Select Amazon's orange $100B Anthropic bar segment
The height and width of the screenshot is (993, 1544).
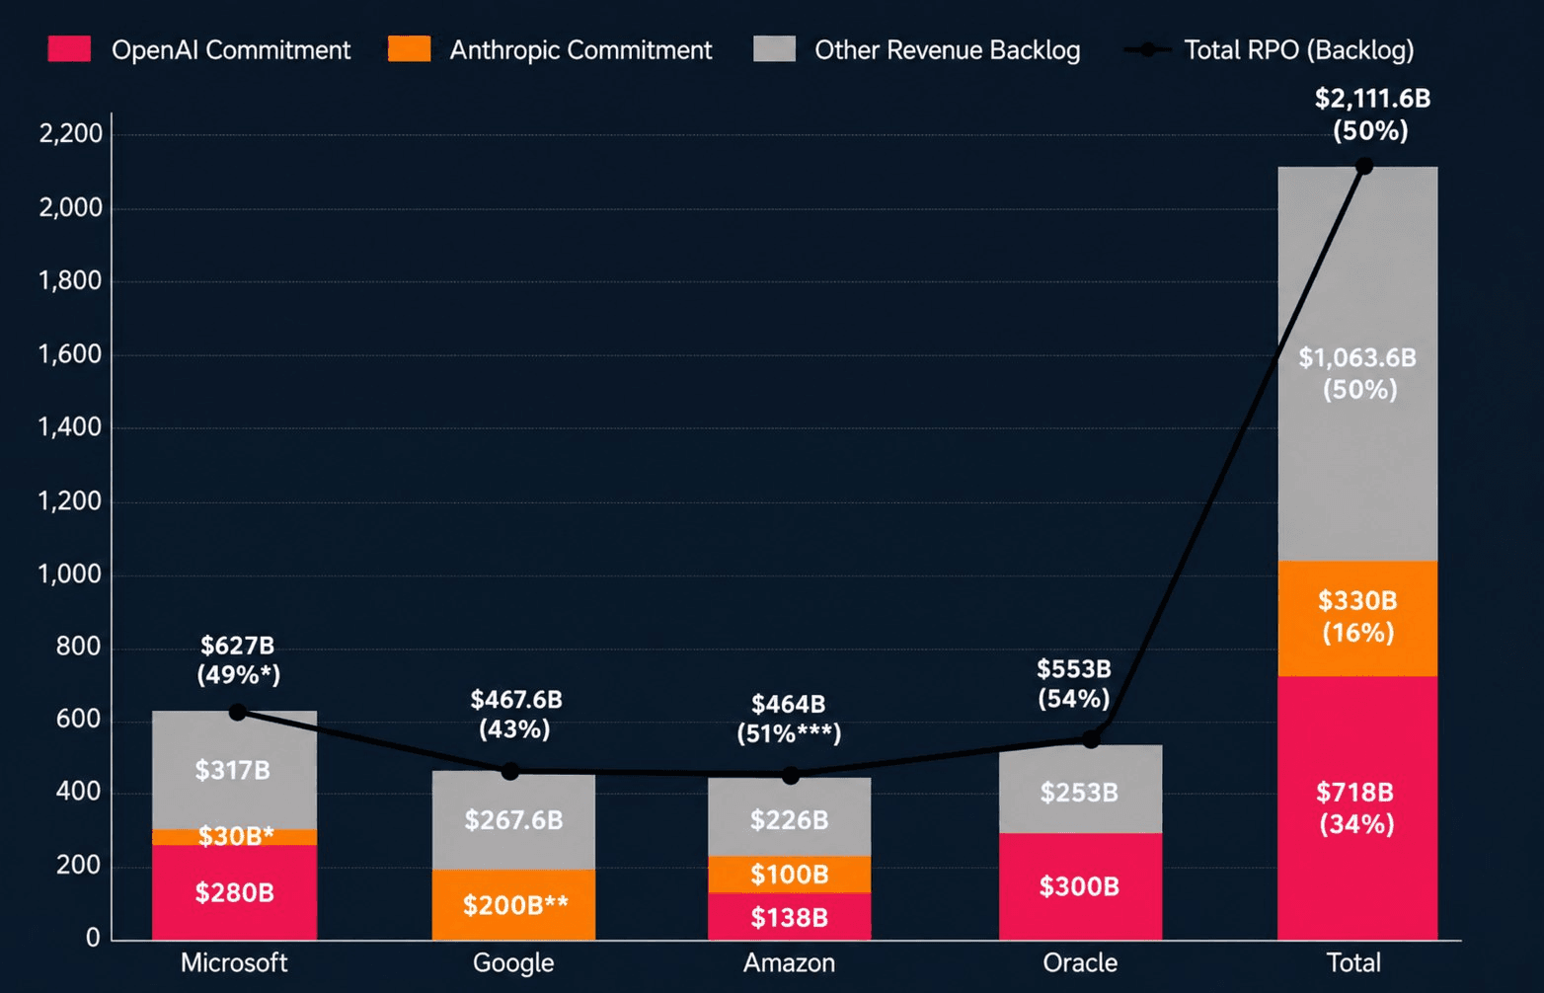coord(789,875)
